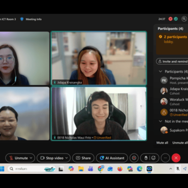This screenshot has width=188, height=188.
Task: Click the Webex icon in the taskbar
Action: pos(149,169)
